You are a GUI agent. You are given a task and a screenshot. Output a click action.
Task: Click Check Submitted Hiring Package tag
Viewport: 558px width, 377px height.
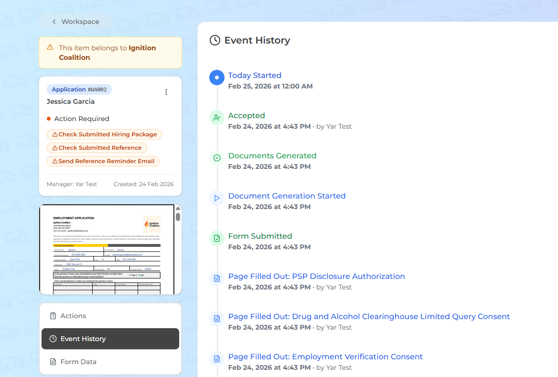[x=104, y=134]
